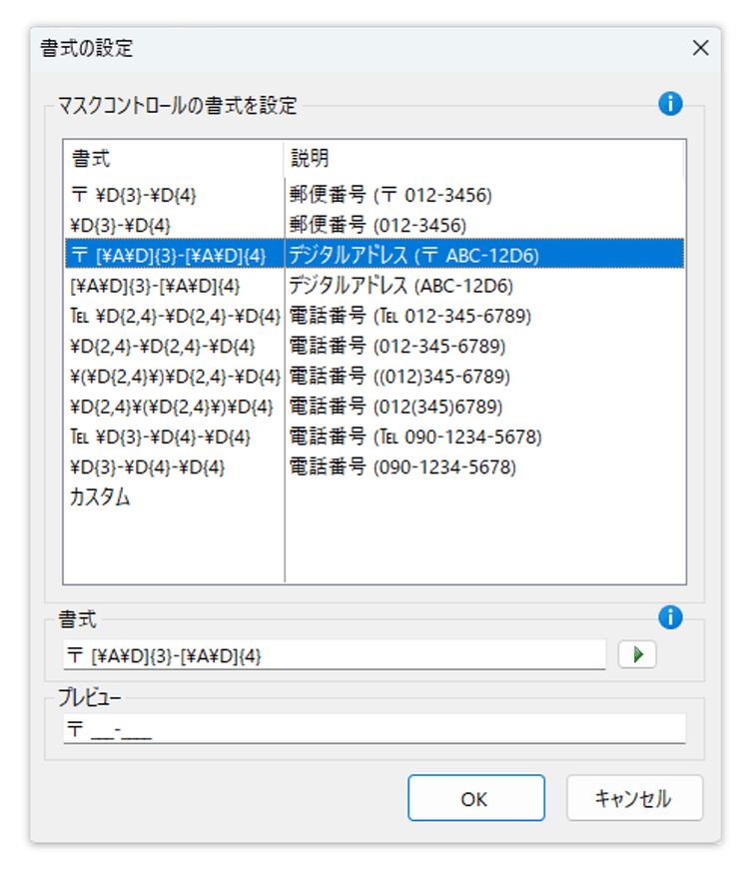Select 電話番号 (℡ 012-345-6789) row
Viewport: 752px width, 870px height.
click(375, 316)
